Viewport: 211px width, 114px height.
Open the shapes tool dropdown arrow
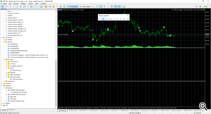[x=33, y=6]
